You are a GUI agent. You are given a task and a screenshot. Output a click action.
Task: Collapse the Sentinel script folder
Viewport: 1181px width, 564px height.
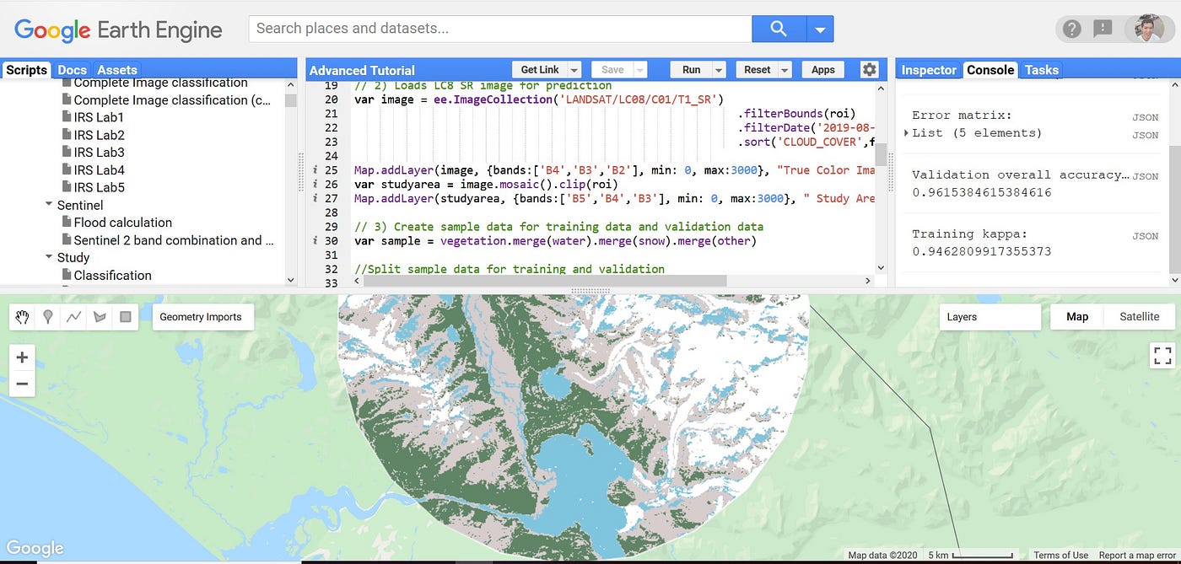click(x=49, y=204)
